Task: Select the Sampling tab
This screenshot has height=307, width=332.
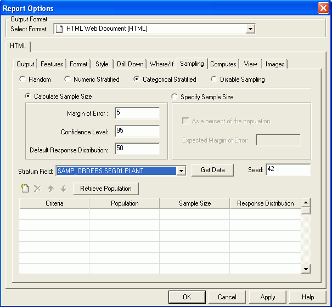Action: pyautogui.click(x=192, y=64)
